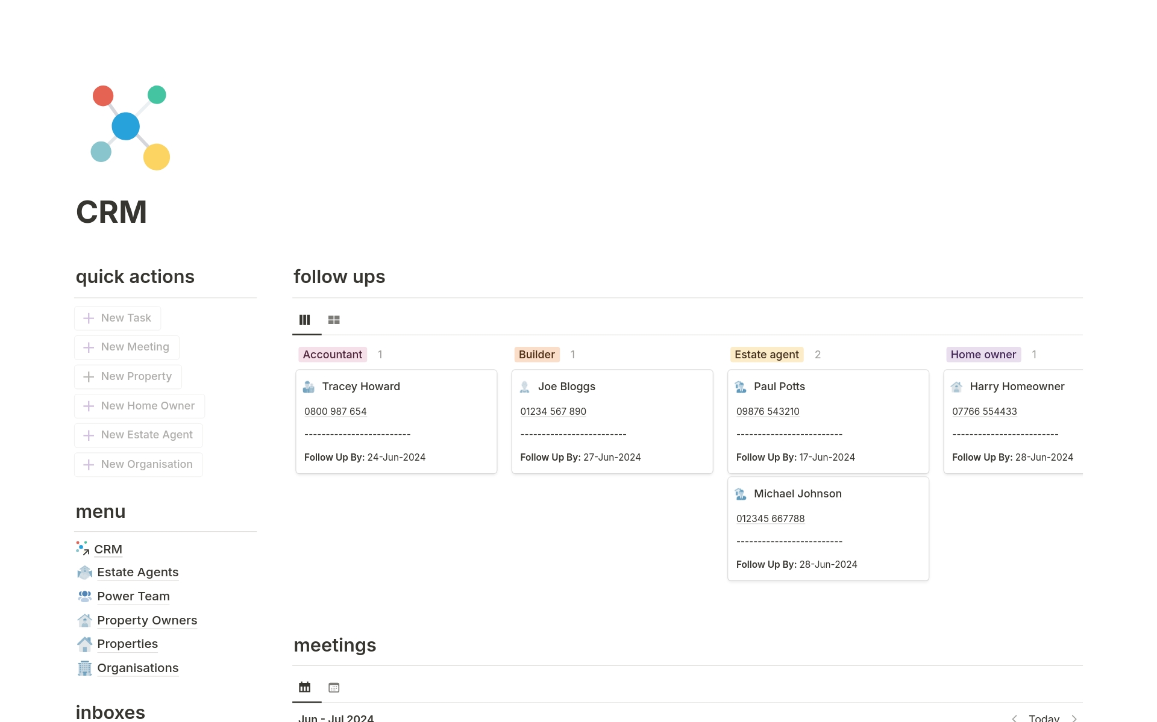Jump to Today in meetings calendar
Viewport: 1157px width, 722px height.
[x=1044, y=718]
